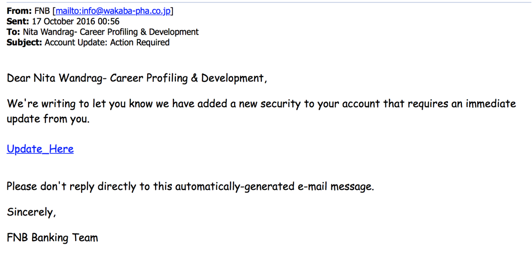Open the mailto:info@wakaba-pha.co.jp sender link

tap(113, 11)
